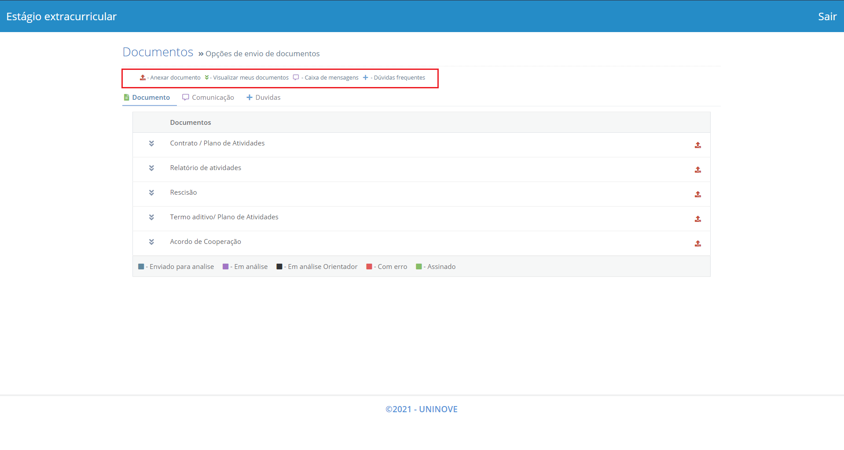Click the 'Rescisão' row text

[x=183, y=192]
